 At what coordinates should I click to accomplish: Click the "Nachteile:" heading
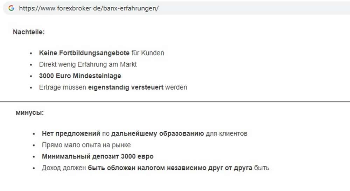point(29,32)
